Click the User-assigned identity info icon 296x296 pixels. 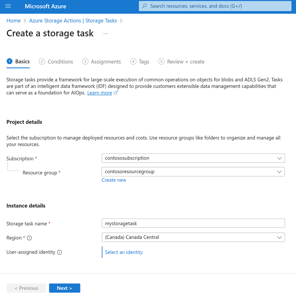pyautogui.click(x=59, y=252)
